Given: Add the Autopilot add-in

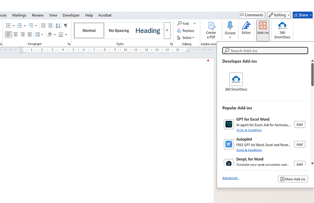Looking at the screenshot, I should (300, 144).
